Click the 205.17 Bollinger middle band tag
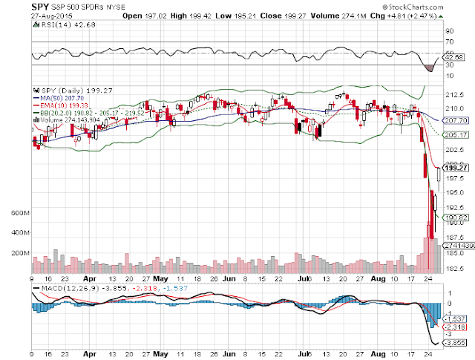Image resolution: width=475 pixels, height=360 pixels. tap(456, 135)
